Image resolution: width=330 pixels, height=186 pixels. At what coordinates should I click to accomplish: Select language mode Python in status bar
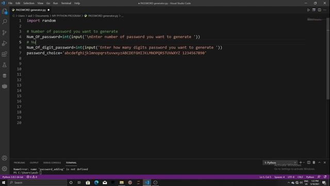tap(310, 177)
